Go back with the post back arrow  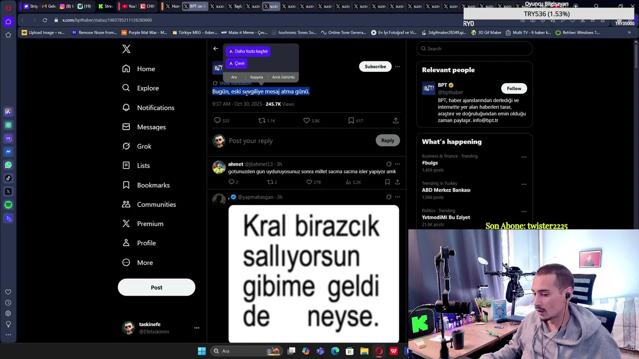(216, 48)
